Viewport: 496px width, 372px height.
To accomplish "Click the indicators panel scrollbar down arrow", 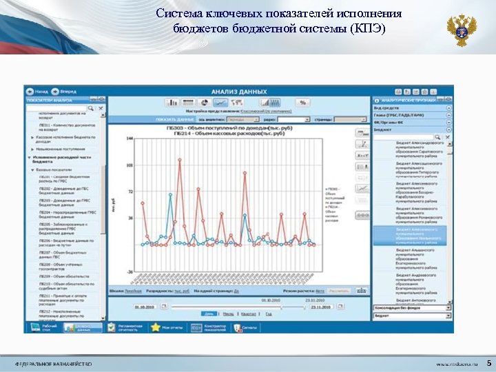I will (x=103, y=318).
